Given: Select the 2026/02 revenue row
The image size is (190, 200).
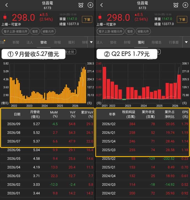Looking at the screenshot, I should [x=47, y=184].
